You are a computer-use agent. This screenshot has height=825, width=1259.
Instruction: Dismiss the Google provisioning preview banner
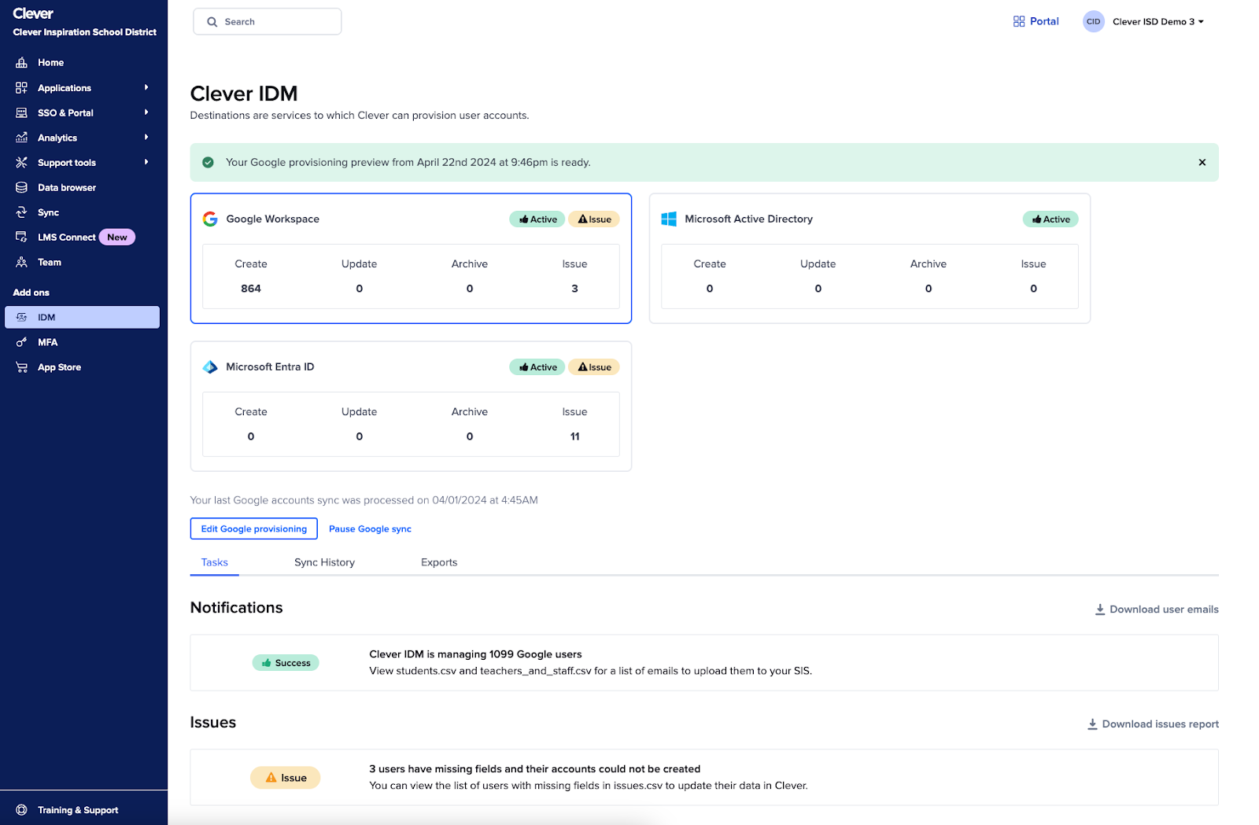coord(1202,163)
